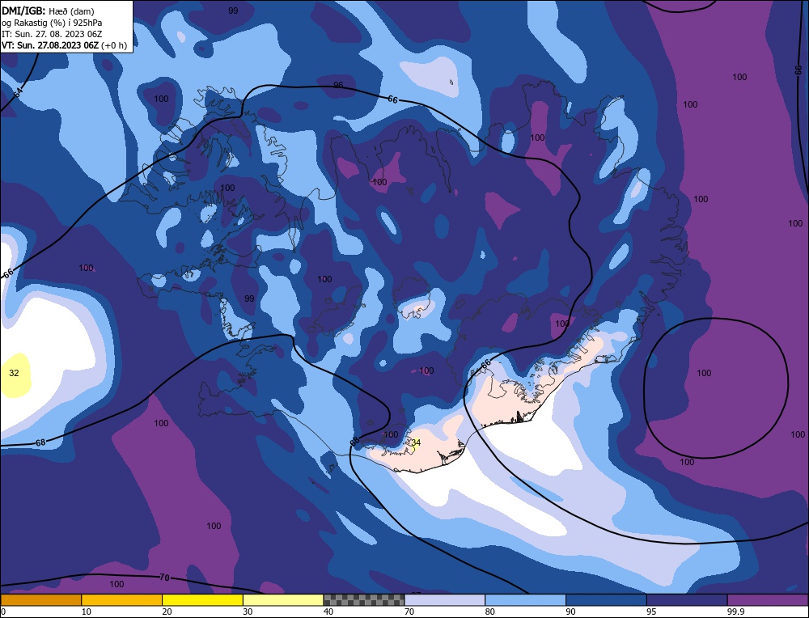
Task: Click the "og Rakastig (%) í 925hPa" line
Action: pos(52,23)
